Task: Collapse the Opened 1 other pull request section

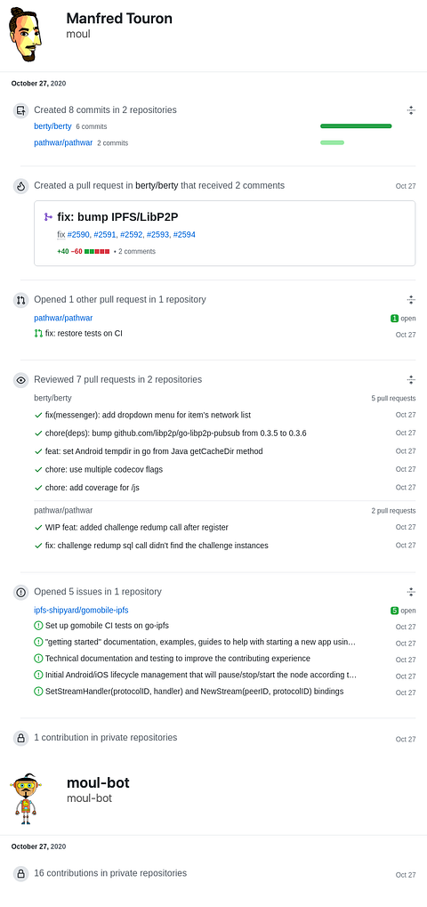Action: (411, 300)
